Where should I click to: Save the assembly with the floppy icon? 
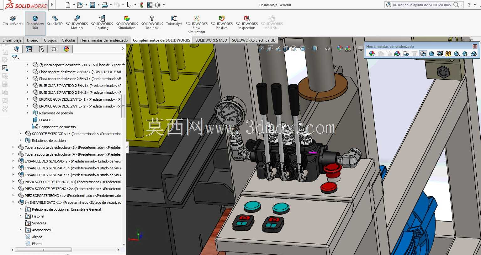click(92, 5)
